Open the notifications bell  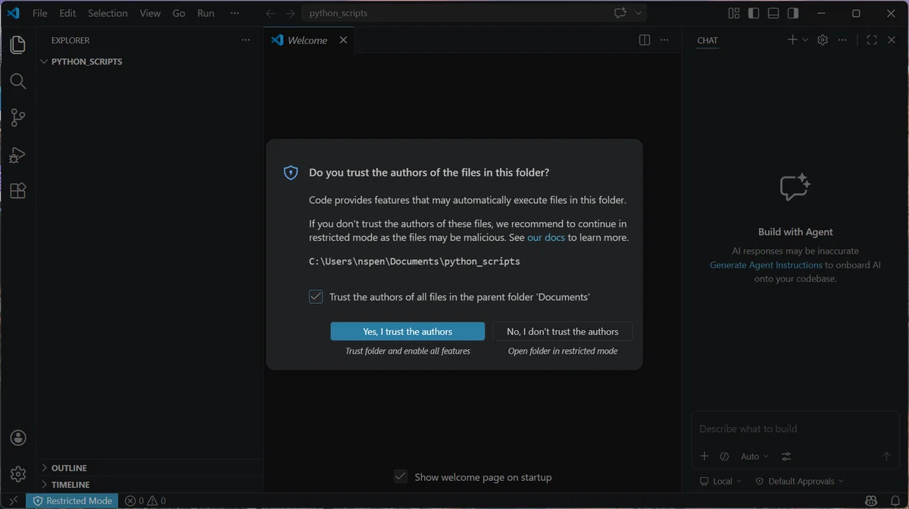895,501
